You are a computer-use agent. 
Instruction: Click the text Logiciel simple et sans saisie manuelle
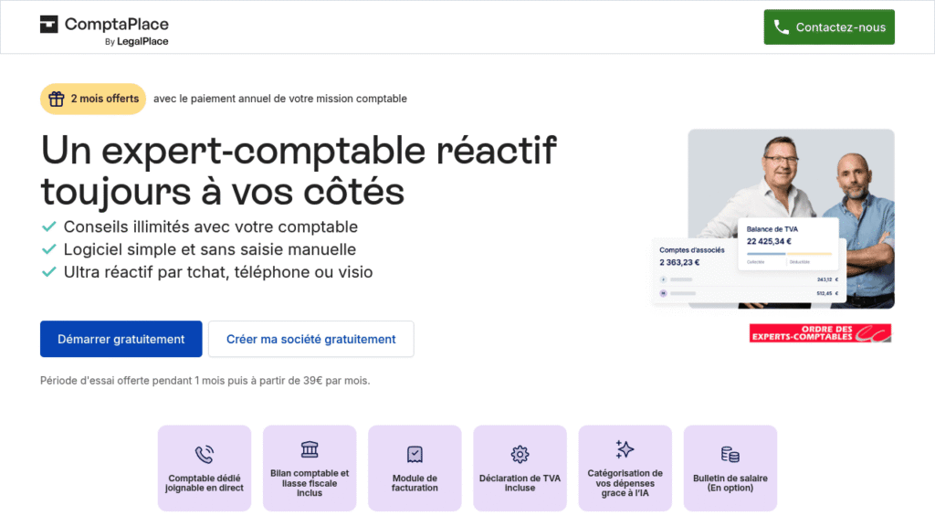click(x=210, y=249)
